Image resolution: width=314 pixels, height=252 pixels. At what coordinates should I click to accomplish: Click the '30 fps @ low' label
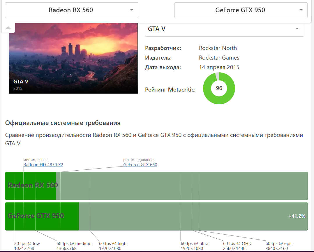[x=27, y=243]
